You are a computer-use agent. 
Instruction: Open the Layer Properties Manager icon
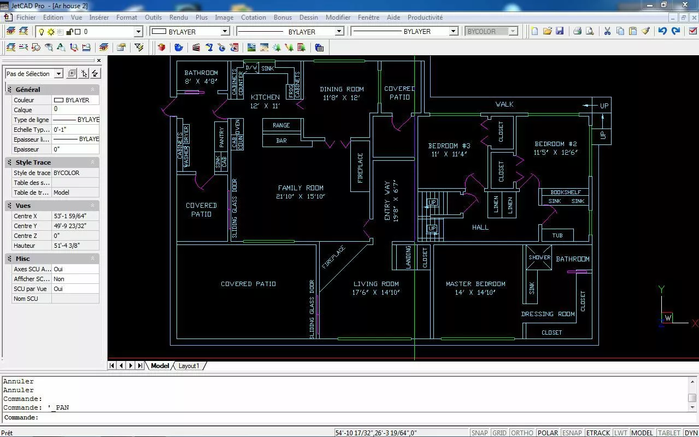tap(11, 31)
